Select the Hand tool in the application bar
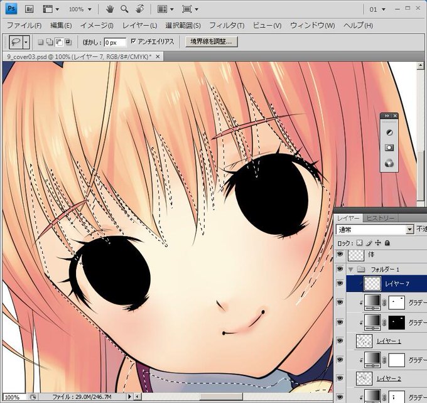The height and width of the screenshot is (403, 427). 110,9
